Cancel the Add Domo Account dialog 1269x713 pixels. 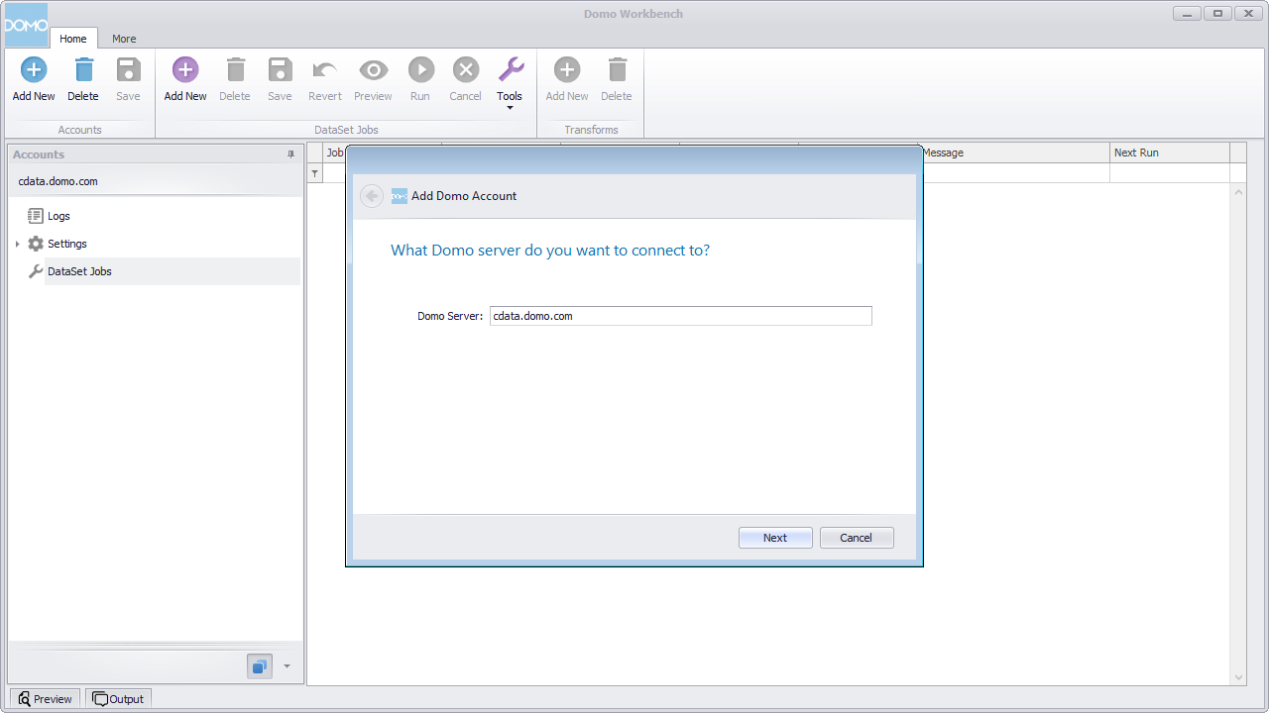click(x=857, y=538)
